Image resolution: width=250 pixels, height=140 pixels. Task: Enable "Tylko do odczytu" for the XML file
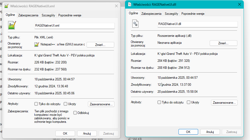(x=36, y=104)
